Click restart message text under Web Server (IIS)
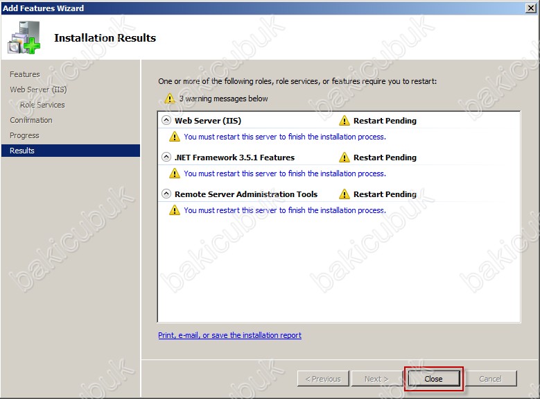This screenshot has height=399, width=540. pyautogui.click(x=285, y=137)
